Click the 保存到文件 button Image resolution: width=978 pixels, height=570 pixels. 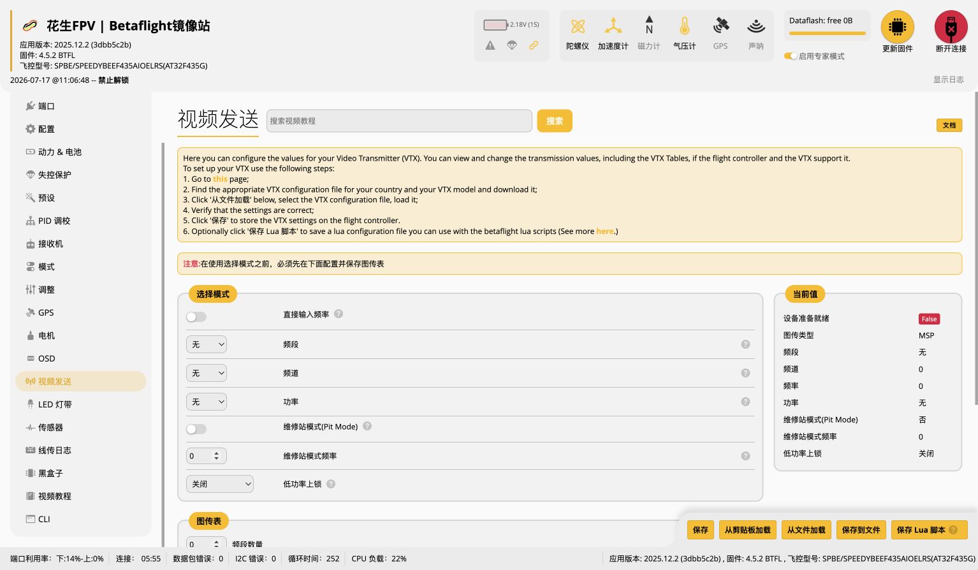tap(861, 530)
